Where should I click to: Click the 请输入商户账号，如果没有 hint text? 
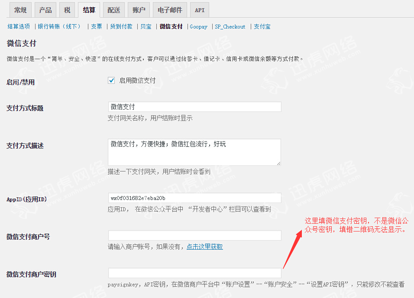click(x=146, y=247)
